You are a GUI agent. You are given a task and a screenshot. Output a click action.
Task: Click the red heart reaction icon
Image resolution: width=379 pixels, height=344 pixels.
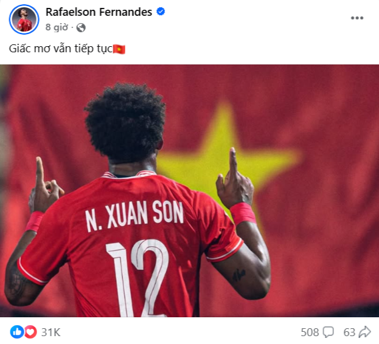30,332
